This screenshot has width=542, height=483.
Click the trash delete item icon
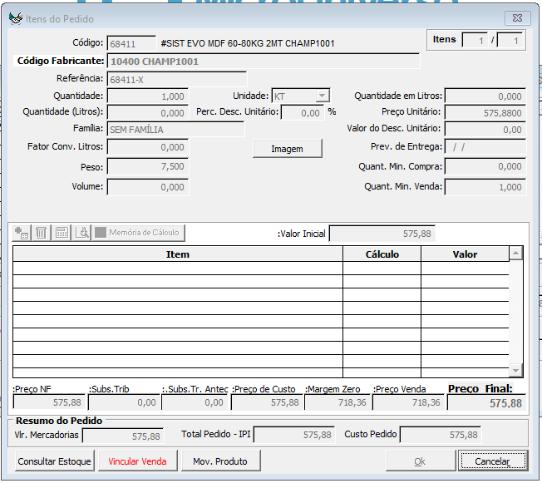point(41,233)
